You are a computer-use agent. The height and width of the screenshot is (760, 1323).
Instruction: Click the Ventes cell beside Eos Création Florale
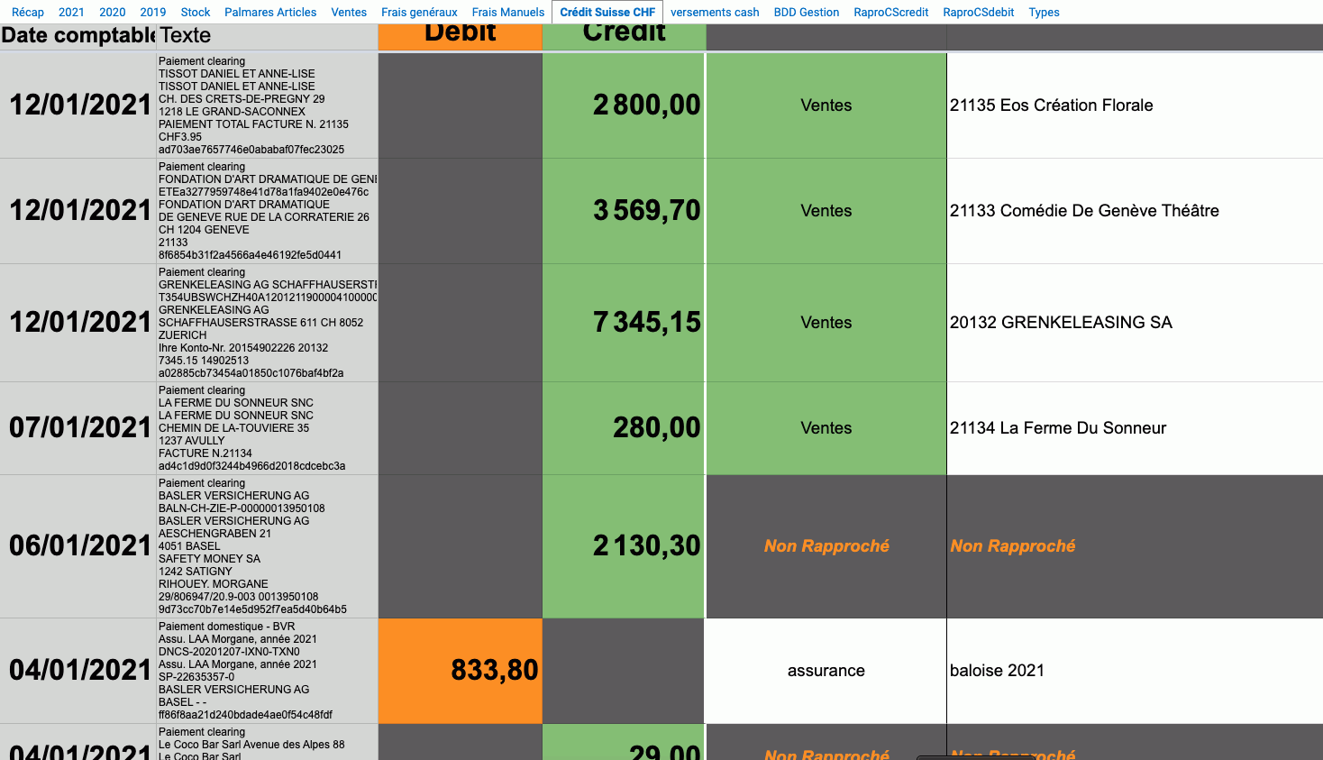(x=826, y=105)
